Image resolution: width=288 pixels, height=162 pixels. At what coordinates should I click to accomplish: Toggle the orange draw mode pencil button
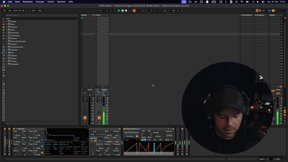[x=257, y=11]
